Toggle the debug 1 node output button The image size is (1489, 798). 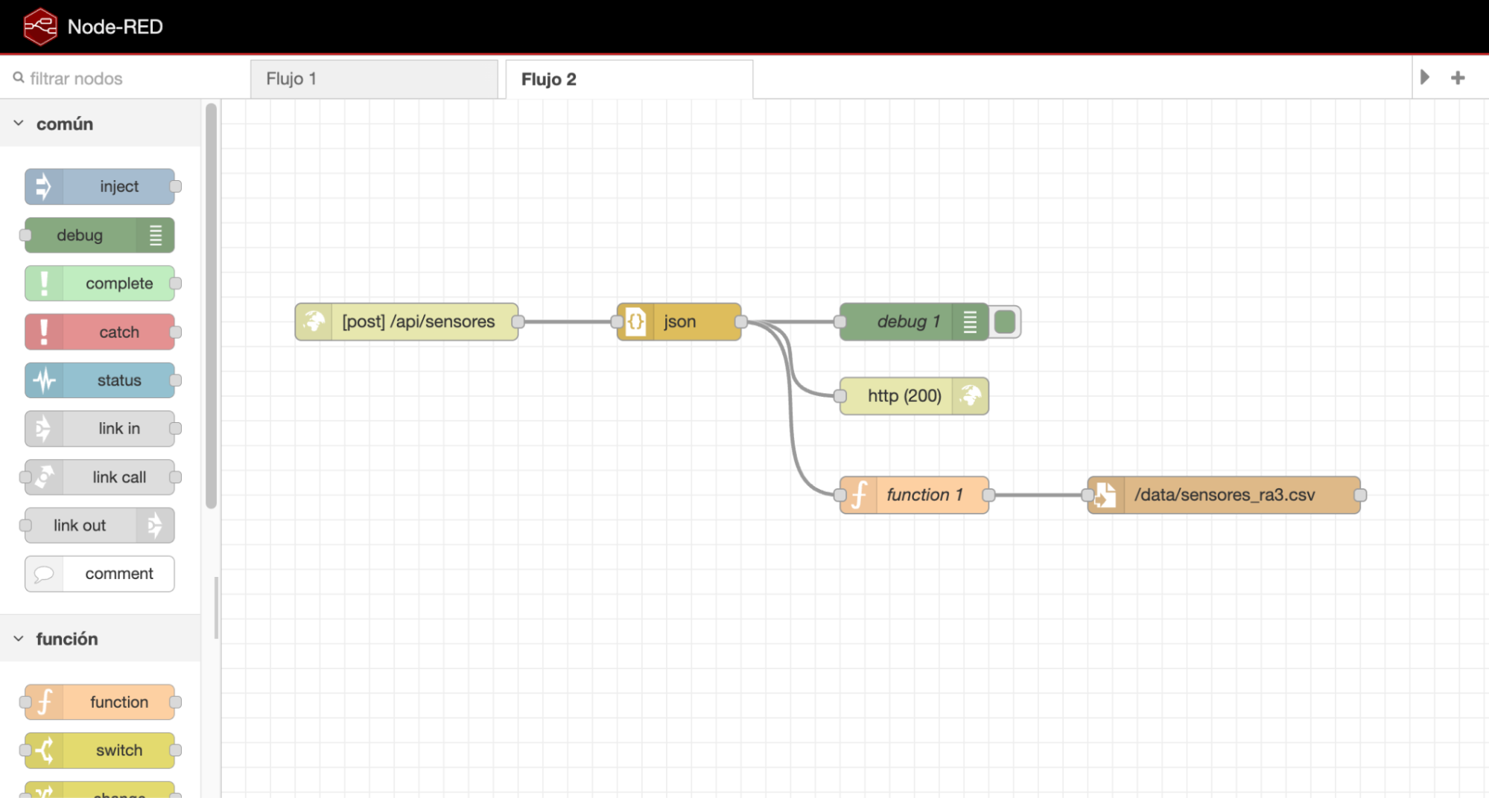pyautogui.click(x=1005, y=322)
